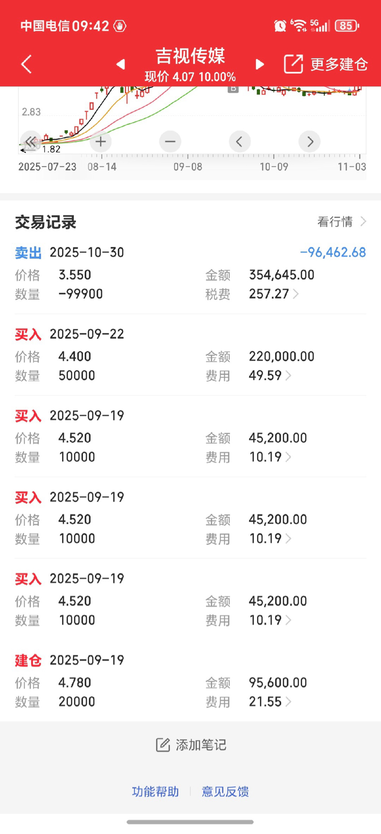
Task: Expand tax fee details 257.27
Action: (274, 294)
